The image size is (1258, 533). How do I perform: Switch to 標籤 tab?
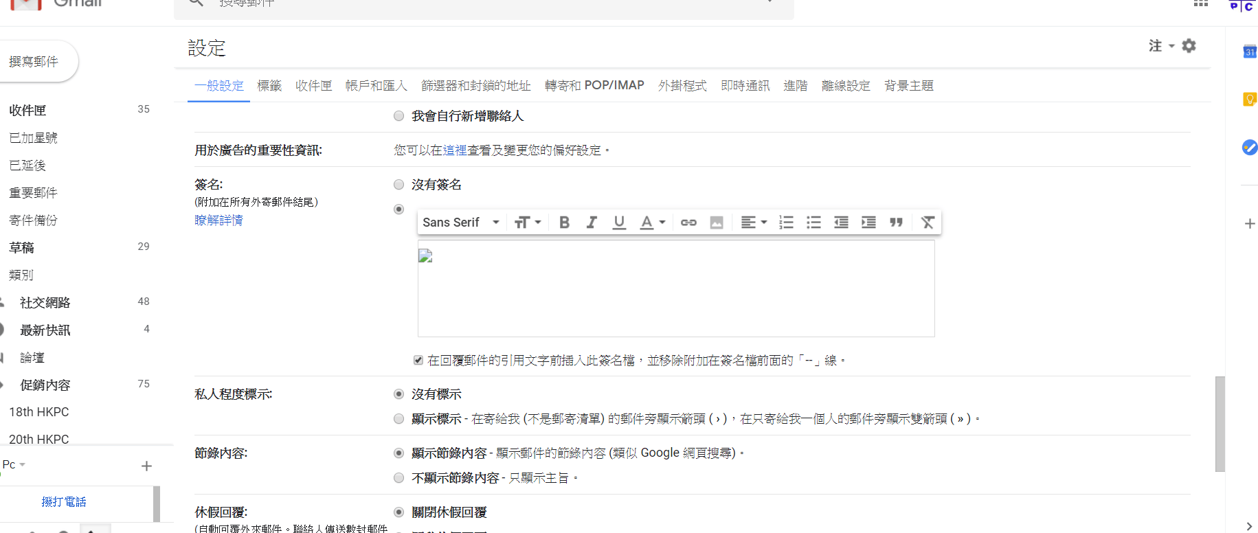[269, 86]
